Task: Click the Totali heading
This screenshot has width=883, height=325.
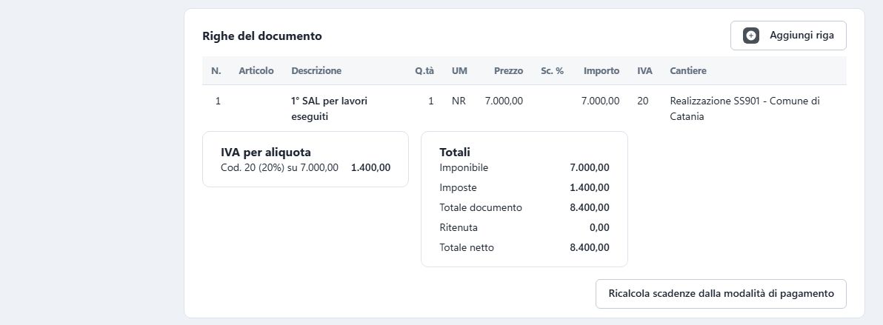Action: pyautogui.click(x=455, y=152)
